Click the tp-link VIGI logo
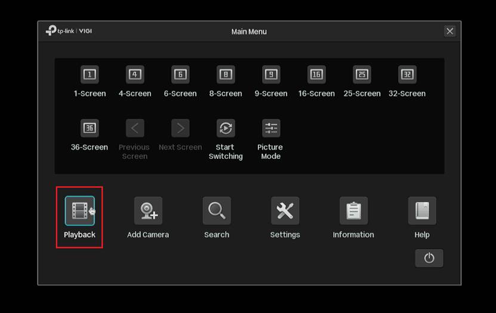Image resolution: width=496 pixels, height=313 pixels. [x=69, y=30]
